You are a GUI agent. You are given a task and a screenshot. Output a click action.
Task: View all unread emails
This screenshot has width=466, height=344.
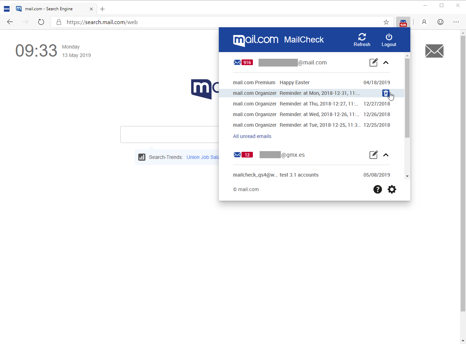[x=252, y=136]
